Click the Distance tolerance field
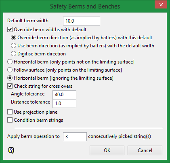The image size is (170, 163). pos(64,104)
